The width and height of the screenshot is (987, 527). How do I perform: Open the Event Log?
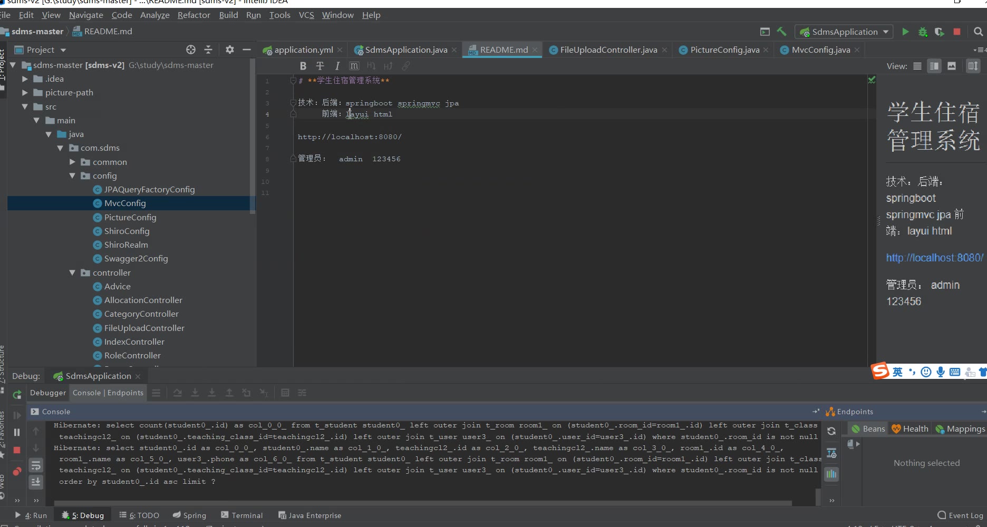tap(960, 515)
